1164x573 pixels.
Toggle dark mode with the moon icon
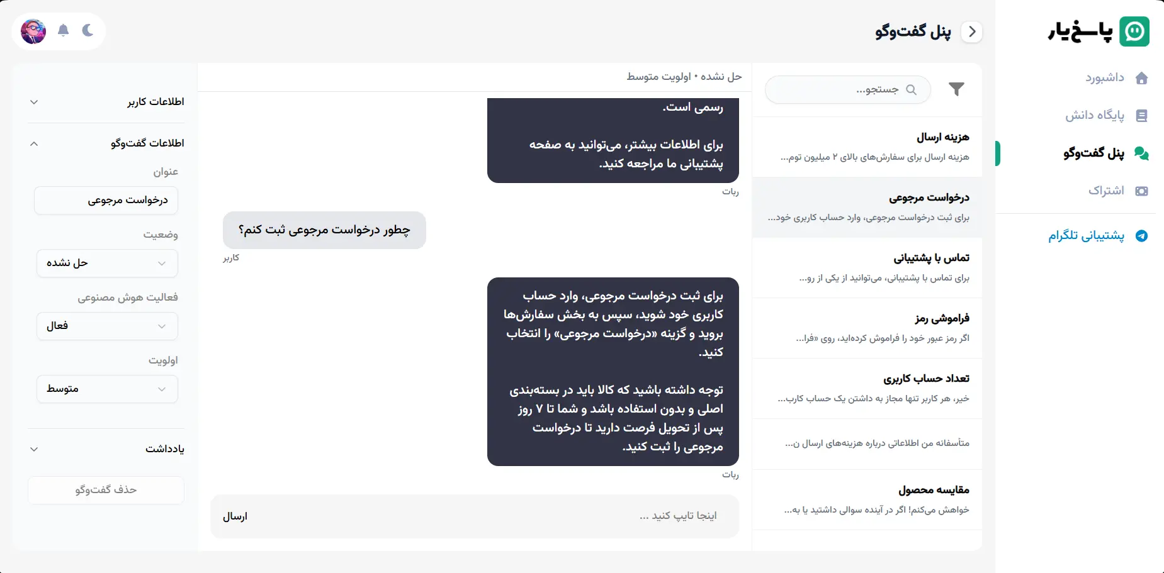point(88,30)
